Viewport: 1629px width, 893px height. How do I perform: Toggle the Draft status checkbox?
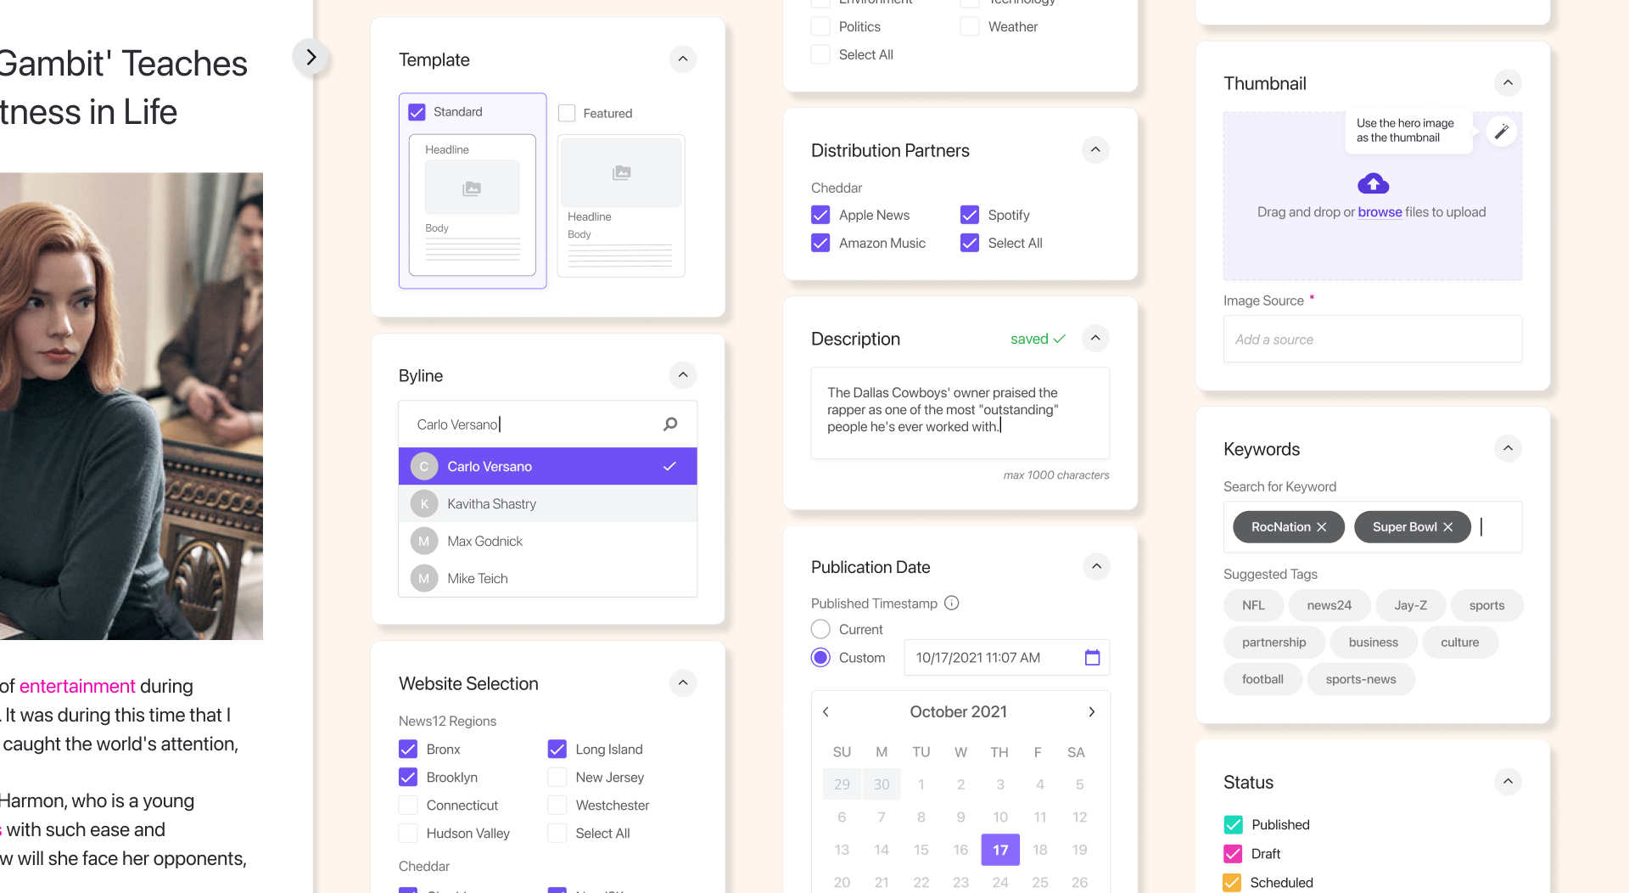(x=1233, y=854)
